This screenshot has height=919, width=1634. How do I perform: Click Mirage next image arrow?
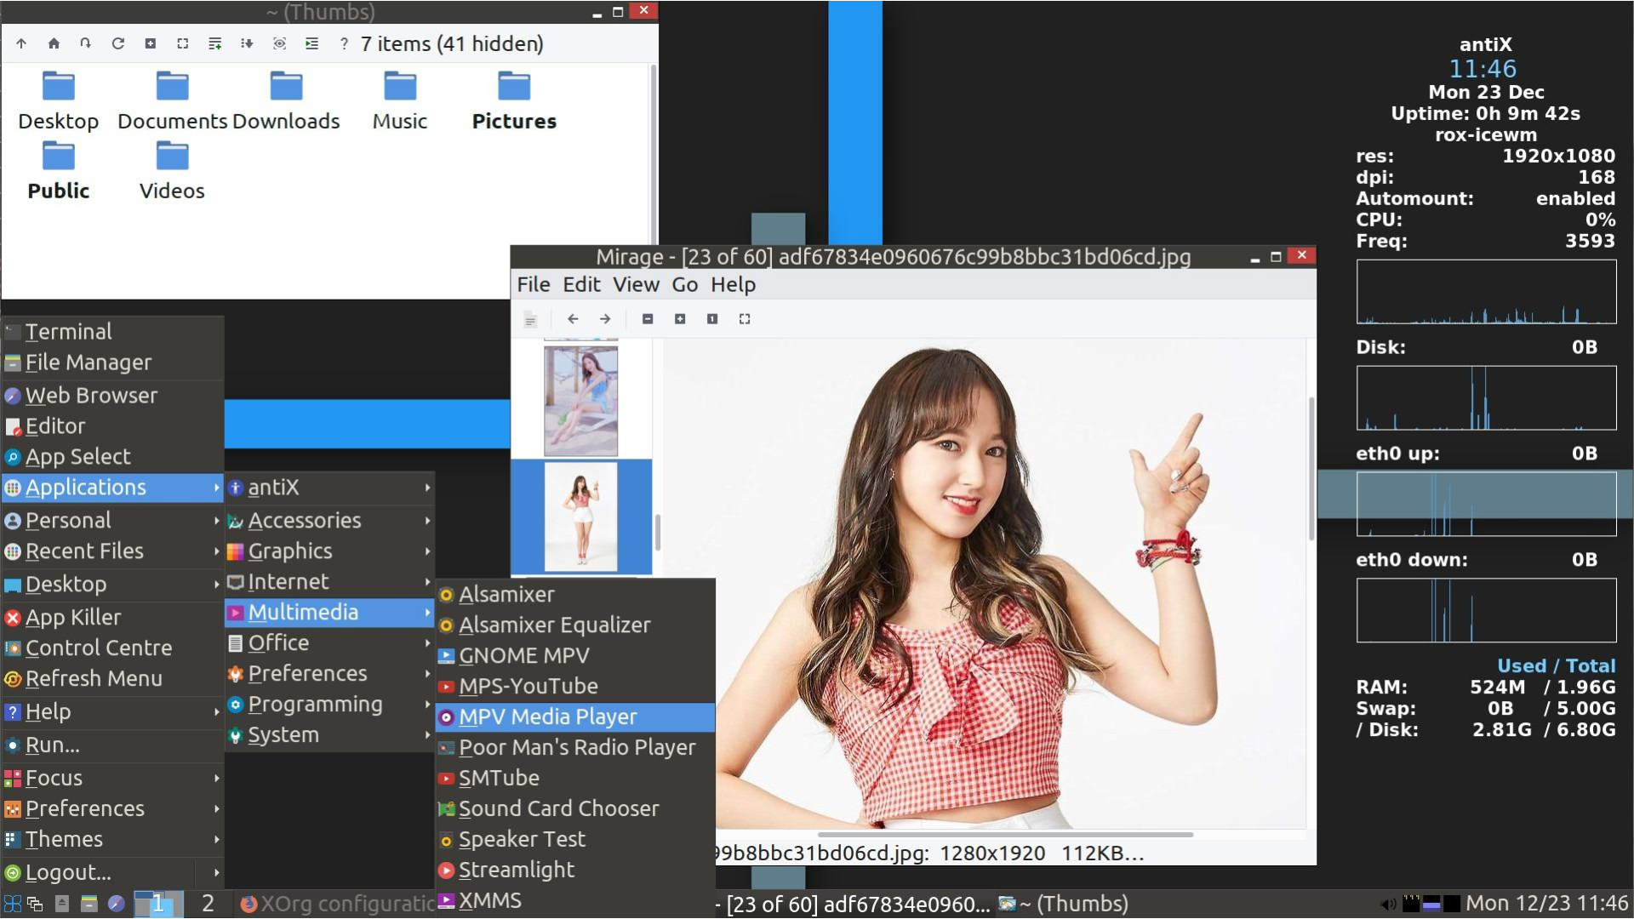pos(605,319)
